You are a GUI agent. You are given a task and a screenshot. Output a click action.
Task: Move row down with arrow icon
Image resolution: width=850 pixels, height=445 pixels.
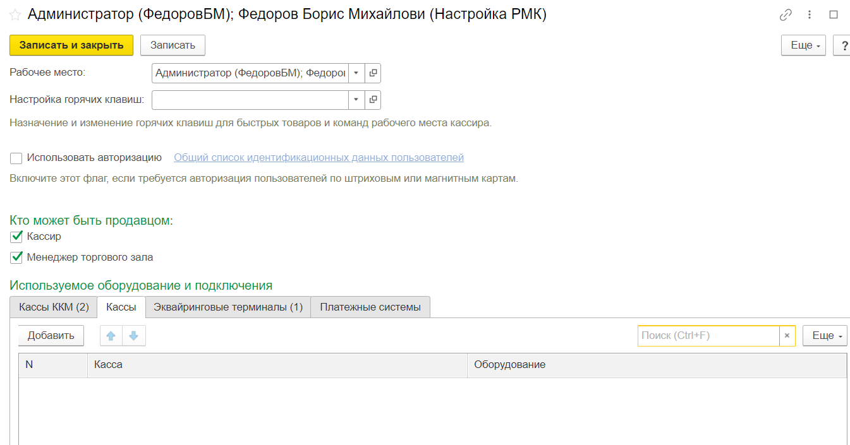tap(134, 336)
